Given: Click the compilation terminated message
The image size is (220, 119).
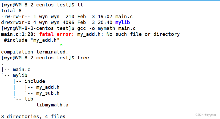Looking at the screenshot, I should [x=35, y=52].
